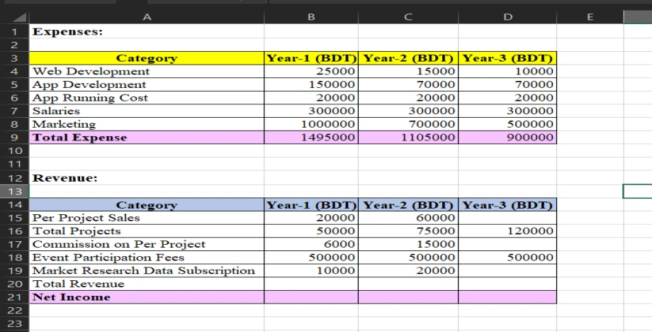Viewport: 652px width, 332px height.
Task: Select the column C header
Action: pos(408,16)
